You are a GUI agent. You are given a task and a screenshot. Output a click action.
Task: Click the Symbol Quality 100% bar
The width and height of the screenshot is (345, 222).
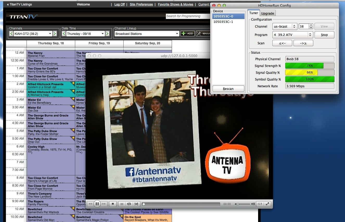coord(310,79)
